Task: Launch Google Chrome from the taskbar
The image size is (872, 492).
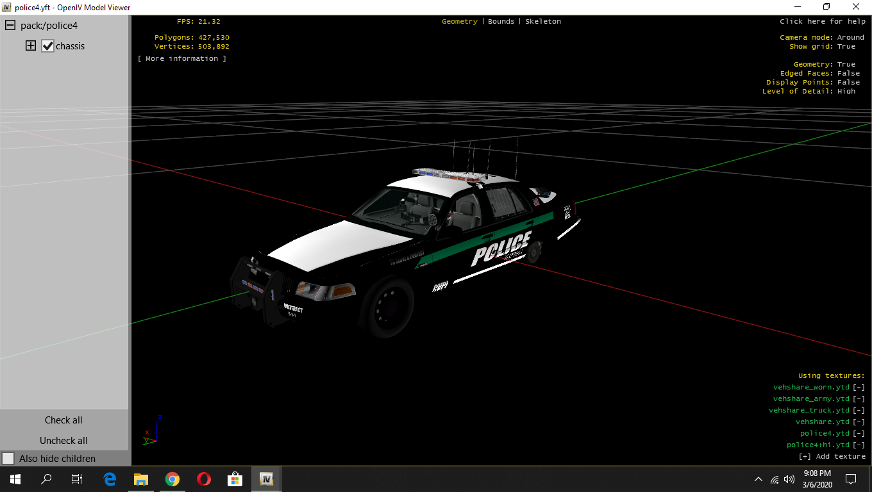Action: coord(172,479)
